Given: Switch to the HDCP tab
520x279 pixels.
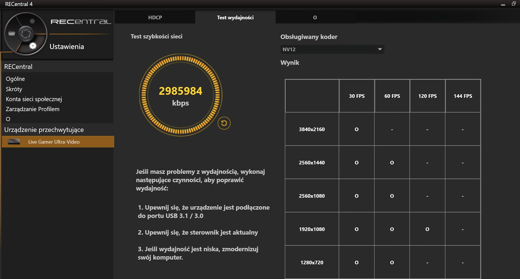Looking at the screenshot, I should [x=155, y=17].
